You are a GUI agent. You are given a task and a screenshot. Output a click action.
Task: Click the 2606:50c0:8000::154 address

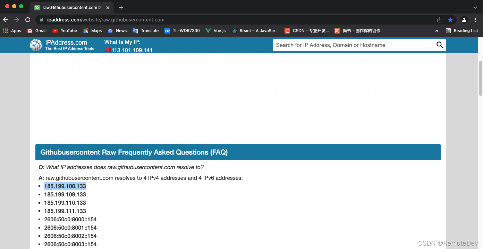click(70, 219)
